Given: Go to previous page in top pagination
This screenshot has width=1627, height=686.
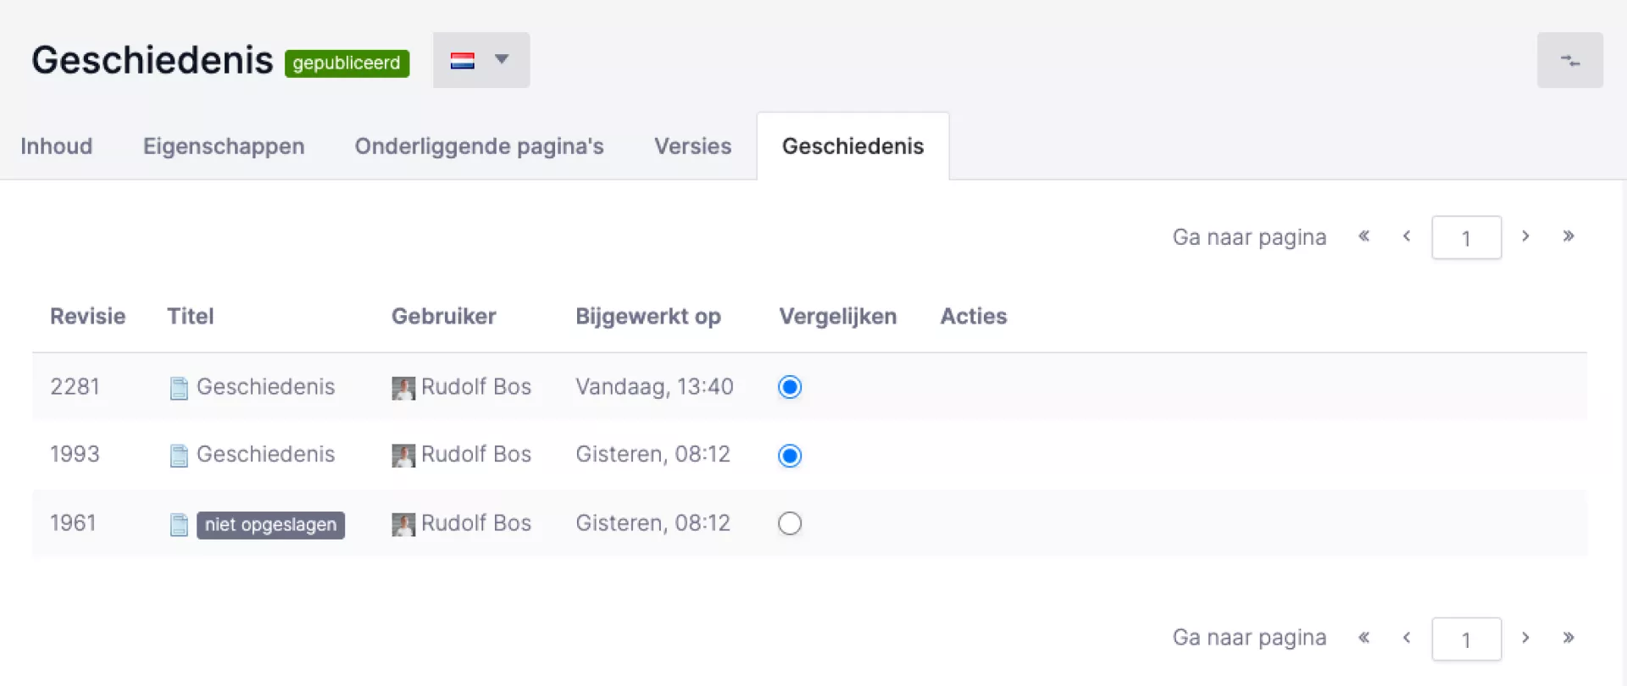Looking at the screenshot, I should [1407, 236].
